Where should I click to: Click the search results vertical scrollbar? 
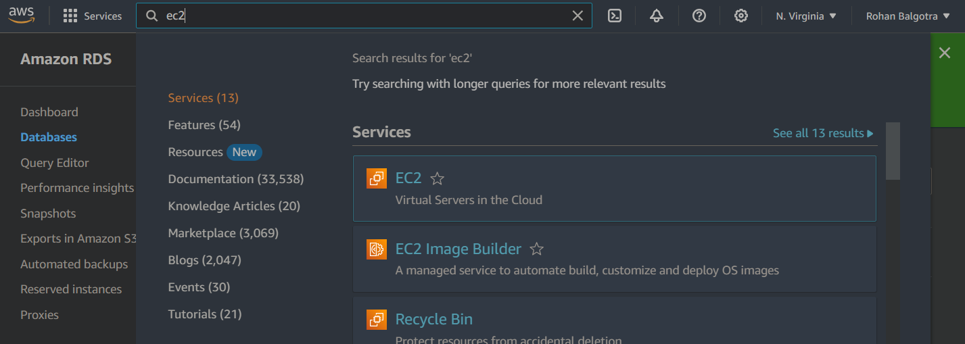[x=893, y=151]
